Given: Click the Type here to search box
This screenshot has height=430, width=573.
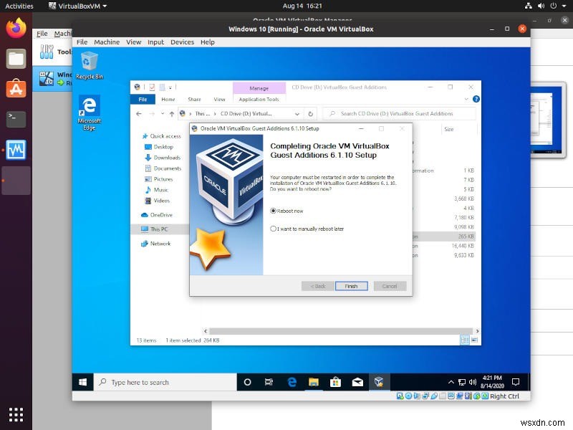Looking at the screenshot, I should pos(165,382).
